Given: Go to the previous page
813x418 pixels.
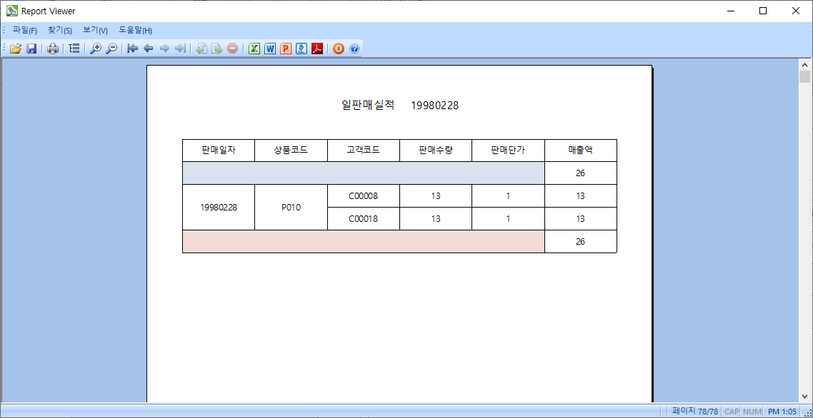Looking at the screenshot, I should tap(149, 49).
